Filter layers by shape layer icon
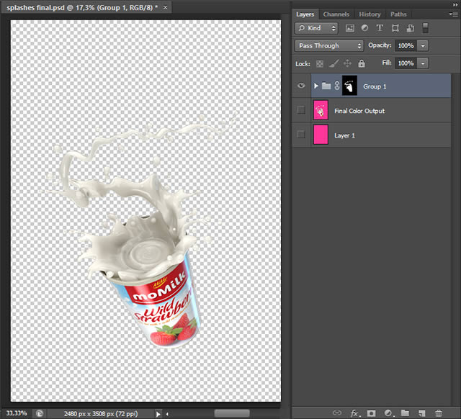461x419 pixels. (395, 28)
